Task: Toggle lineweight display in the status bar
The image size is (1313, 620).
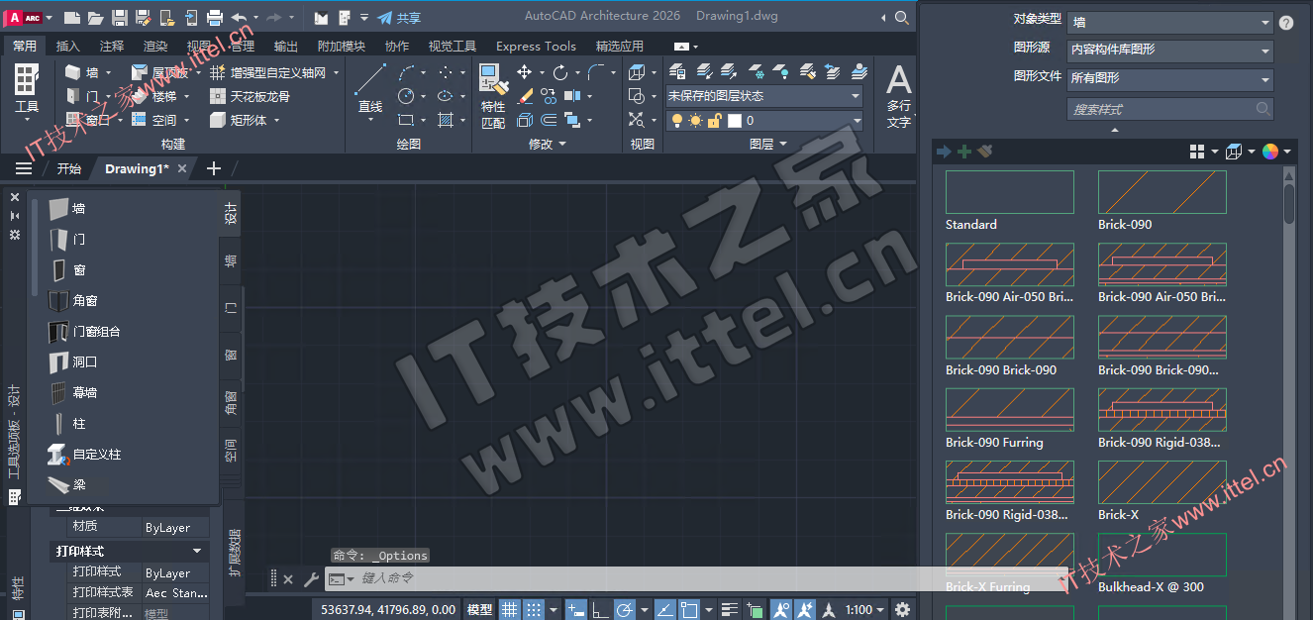Action: [x=730, y=609]
